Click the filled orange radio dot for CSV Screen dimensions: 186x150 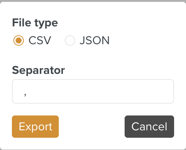19,40
